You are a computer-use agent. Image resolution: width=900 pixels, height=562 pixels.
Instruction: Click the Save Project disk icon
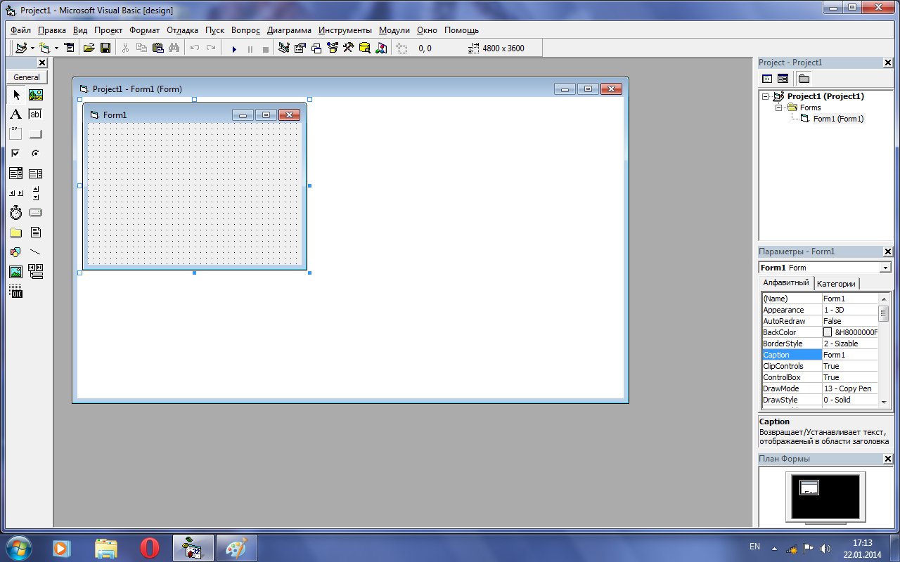coord(105,48)
